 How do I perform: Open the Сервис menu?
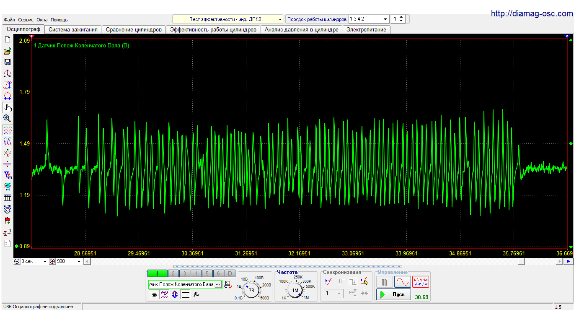[26, 20]
